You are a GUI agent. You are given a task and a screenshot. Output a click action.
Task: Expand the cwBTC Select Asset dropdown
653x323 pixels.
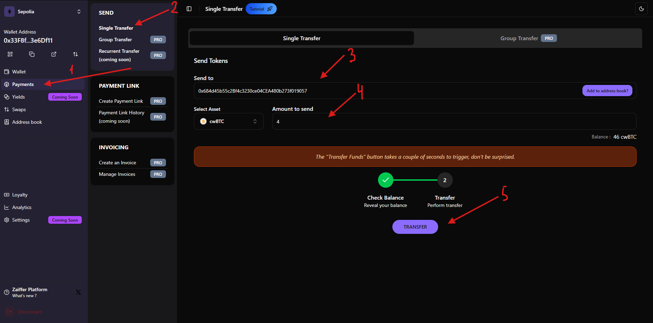pyautogui.click(x=228, y=121)
